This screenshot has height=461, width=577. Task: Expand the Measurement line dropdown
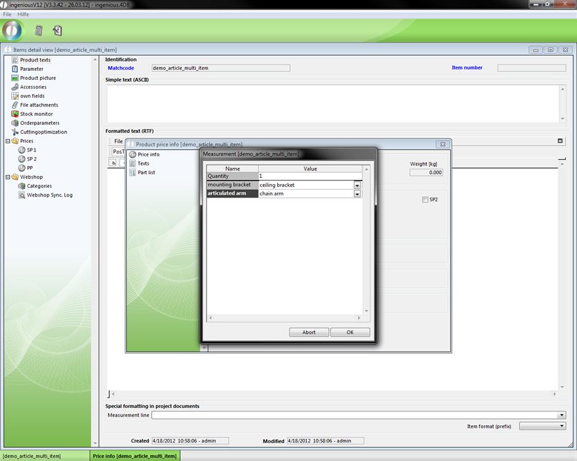click(x=561, y=415)
